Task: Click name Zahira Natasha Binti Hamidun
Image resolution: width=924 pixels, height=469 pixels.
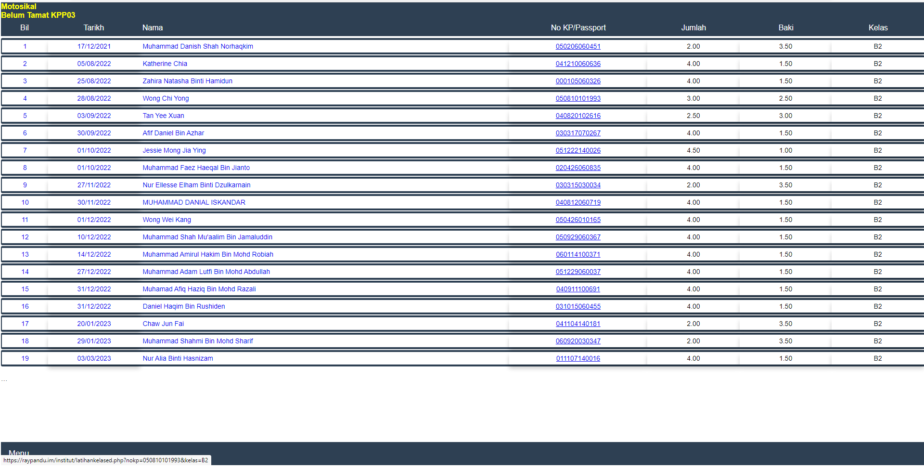Action: coord(187,81)
